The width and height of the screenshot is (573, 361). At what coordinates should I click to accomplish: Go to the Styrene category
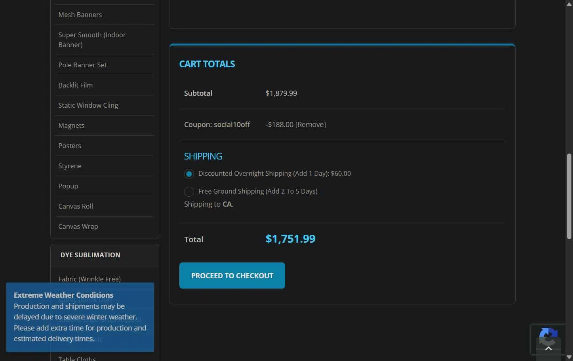(70, 166)
